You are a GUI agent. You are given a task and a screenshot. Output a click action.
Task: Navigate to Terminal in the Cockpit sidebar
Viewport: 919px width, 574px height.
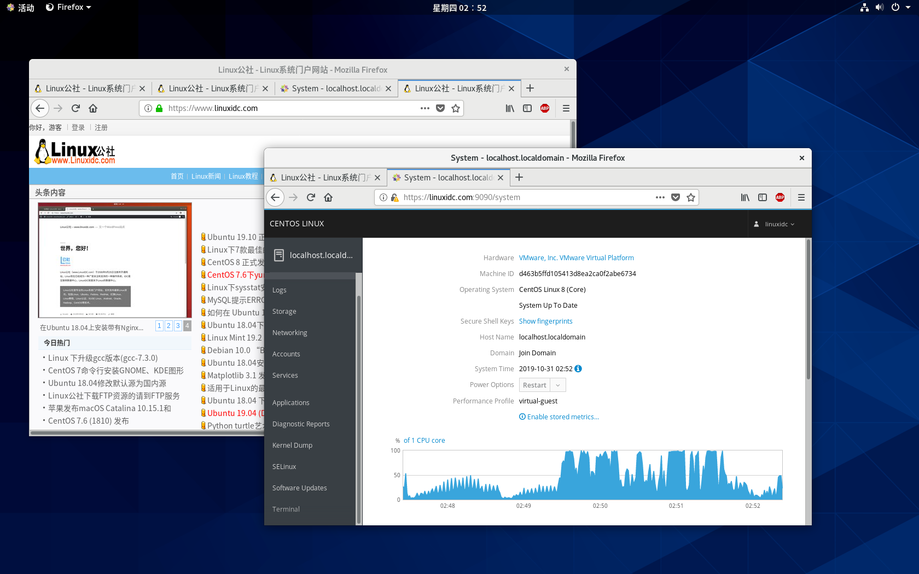286,509
